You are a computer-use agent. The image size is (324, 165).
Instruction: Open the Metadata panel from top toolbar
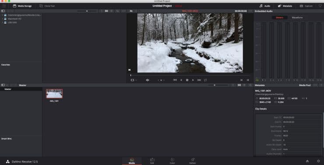point(285,6)
